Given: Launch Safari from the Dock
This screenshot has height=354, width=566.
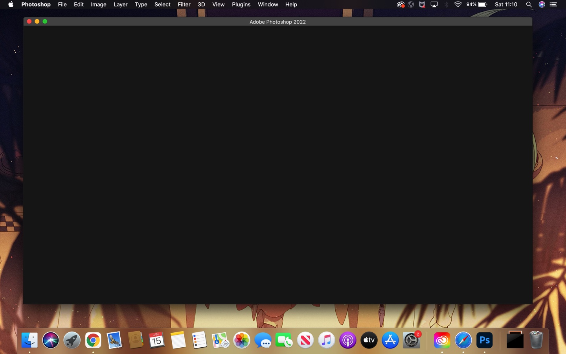Looking at the screenshot, I should pyautogui.click(x=463, y=340).
